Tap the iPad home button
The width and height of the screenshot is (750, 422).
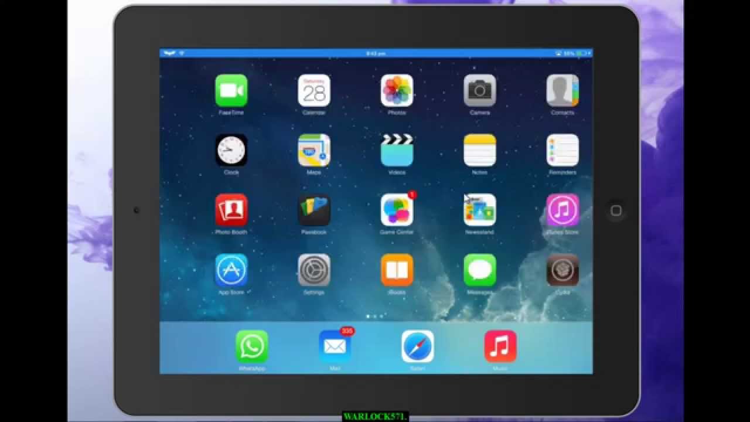click(616, 210)
